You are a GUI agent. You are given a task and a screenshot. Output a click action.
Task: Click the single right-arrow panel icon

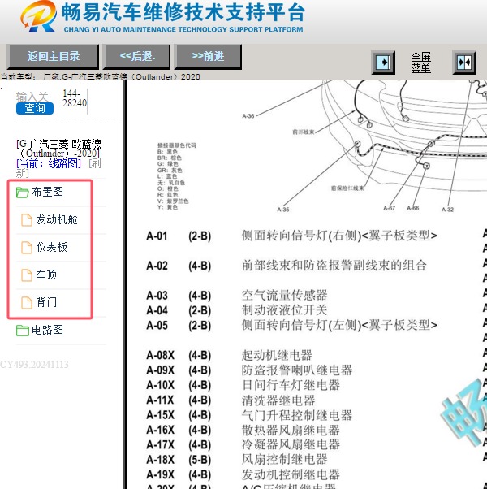point(383,63)
